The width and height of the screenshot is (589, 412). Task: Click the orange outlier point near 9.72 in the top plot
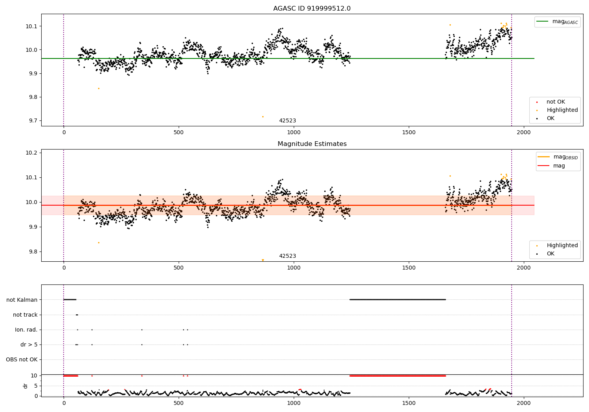263,117
